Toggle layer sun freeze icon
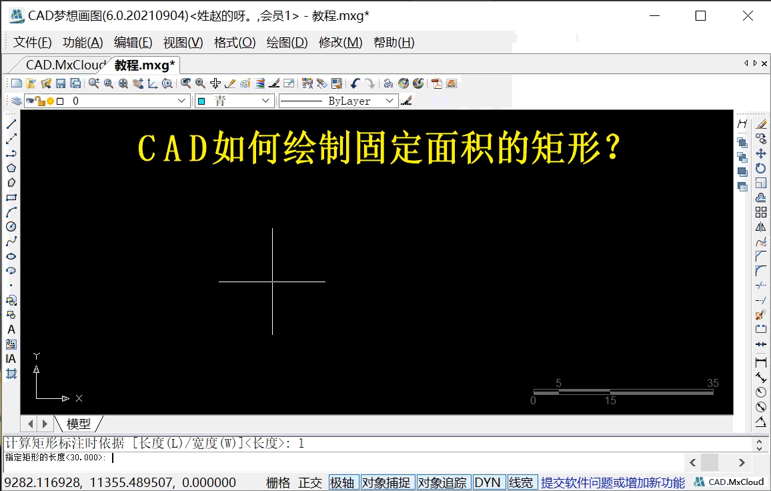771x491 pixels. 50,101
